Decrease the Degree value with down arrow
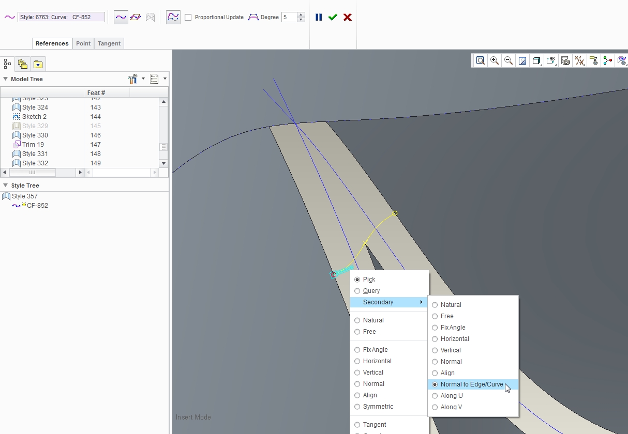This screenshot has height=434, width=628. click(301, 20)
